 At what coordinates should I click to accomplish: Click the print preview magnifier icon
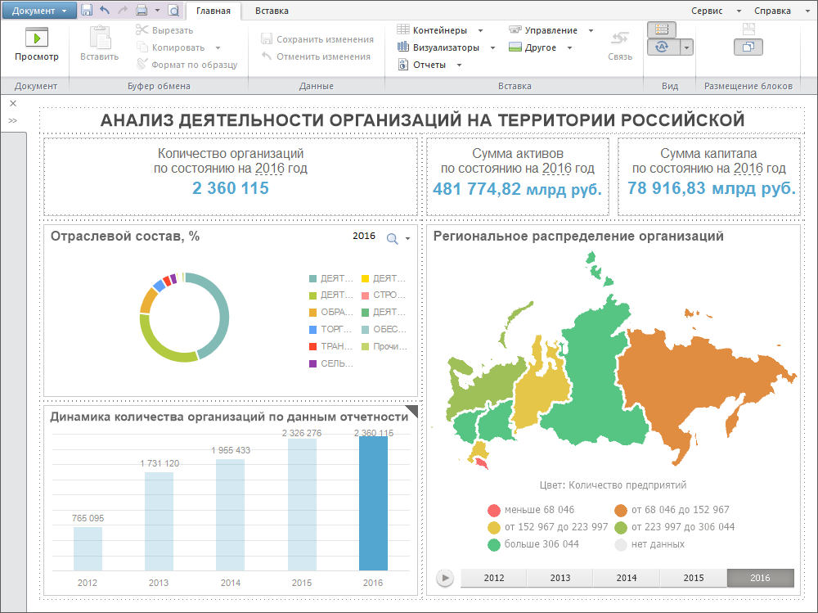(x=173, y=11)
